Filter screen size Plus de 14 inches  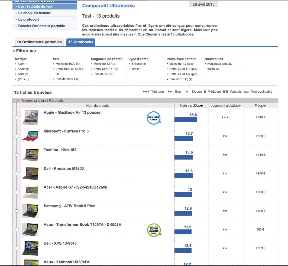(103, 74)
